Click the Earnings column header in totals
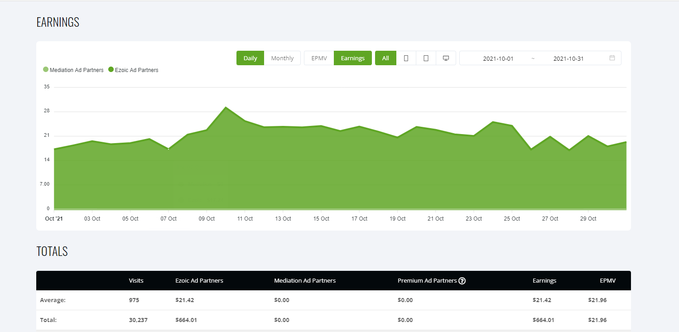Image resolution: width=679 pixels, height=332 pixels. (x=544, y=280)
